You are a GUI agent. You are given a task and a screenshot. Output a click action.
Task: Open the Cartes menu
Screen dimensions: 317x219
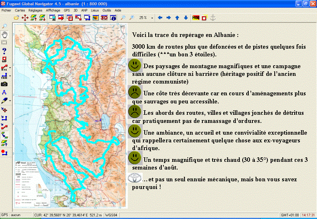20,10
